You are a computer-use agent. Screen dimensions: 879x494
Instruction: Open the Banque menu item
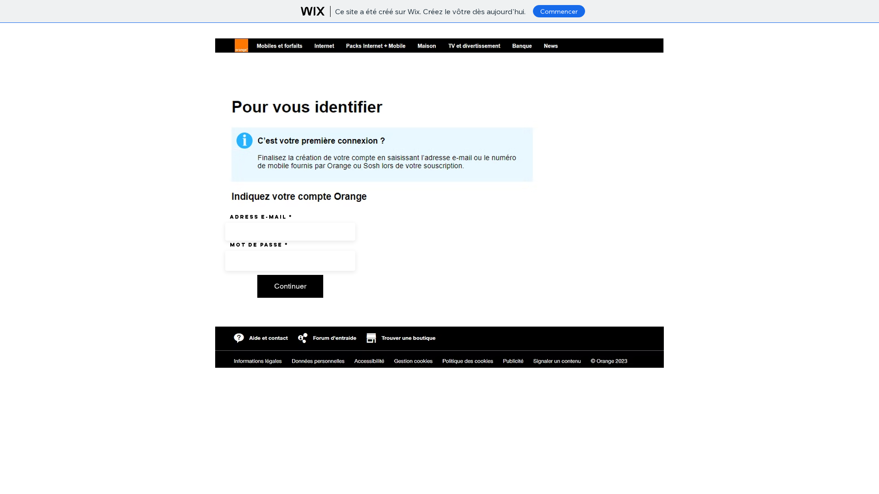click(x=522, y=46)
